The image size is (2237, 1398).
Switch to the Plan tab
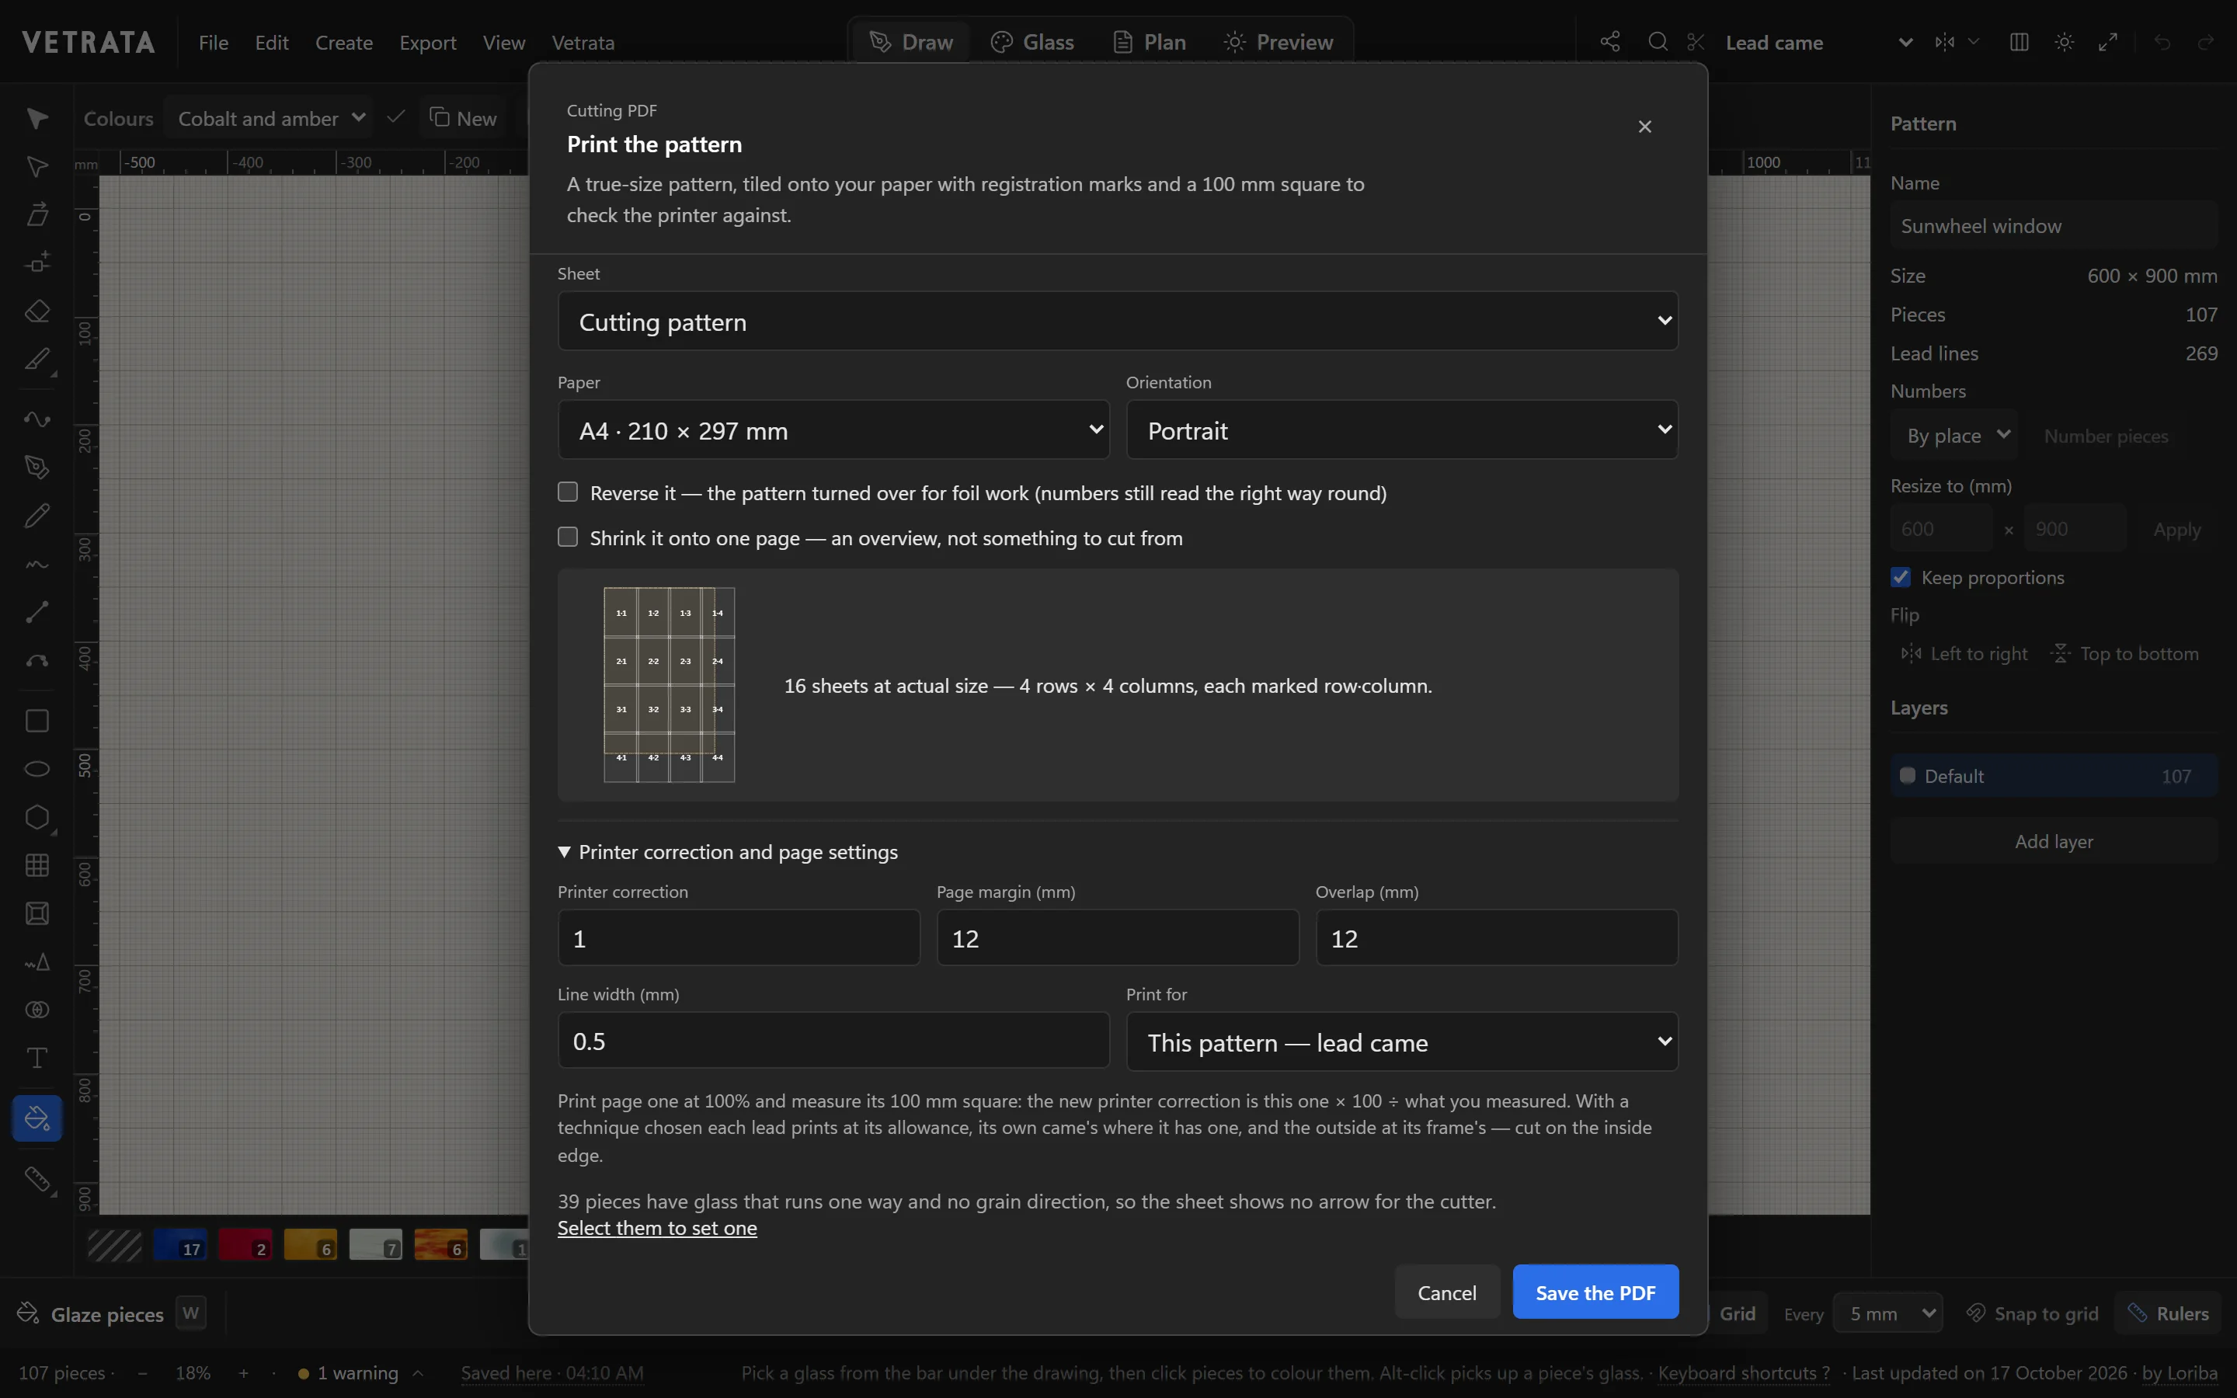click(1149, 42)
